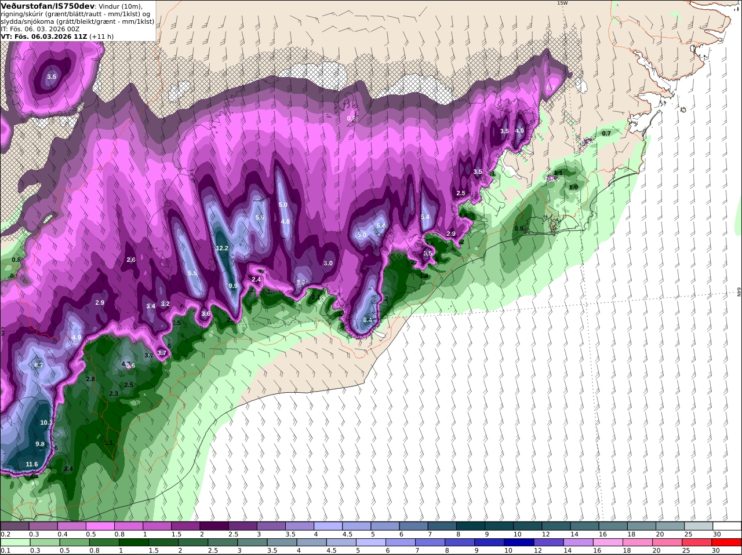
Task: Click the 10.2 value label on map
Action: click(x=46, y=422)
